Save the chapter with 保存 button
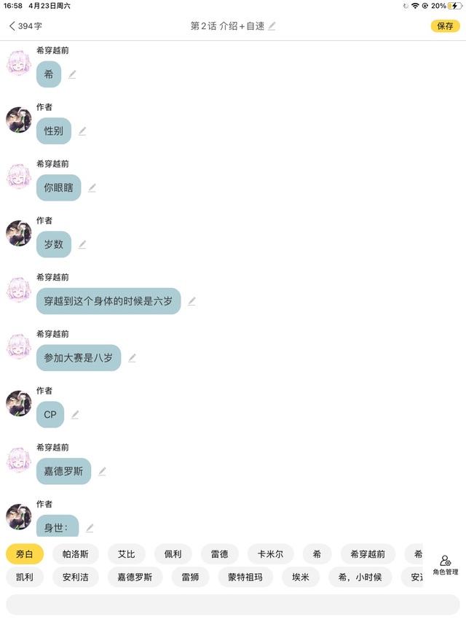This screenshot has width=466, height=622. pos(445,26)
